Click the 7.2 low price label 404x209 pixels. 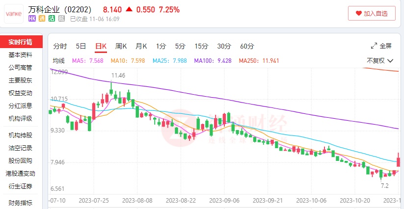coord(384,186)
